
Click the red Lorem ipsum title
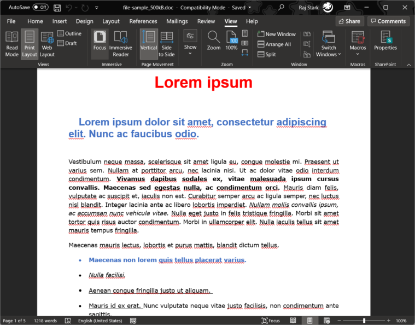tap(203, 83)
